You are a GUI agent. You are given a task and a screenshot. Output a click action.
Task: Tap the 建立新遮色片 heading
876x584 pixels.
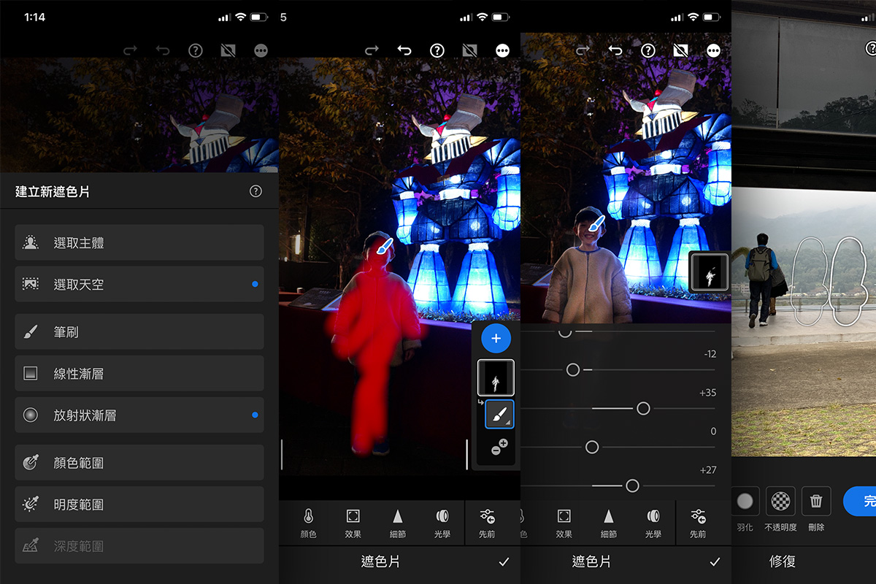pos(53,191)
